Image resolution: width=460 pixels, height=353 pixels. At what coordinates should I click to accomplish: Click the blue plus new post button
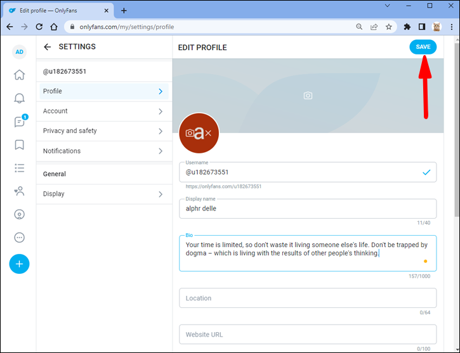click(20, 264)
